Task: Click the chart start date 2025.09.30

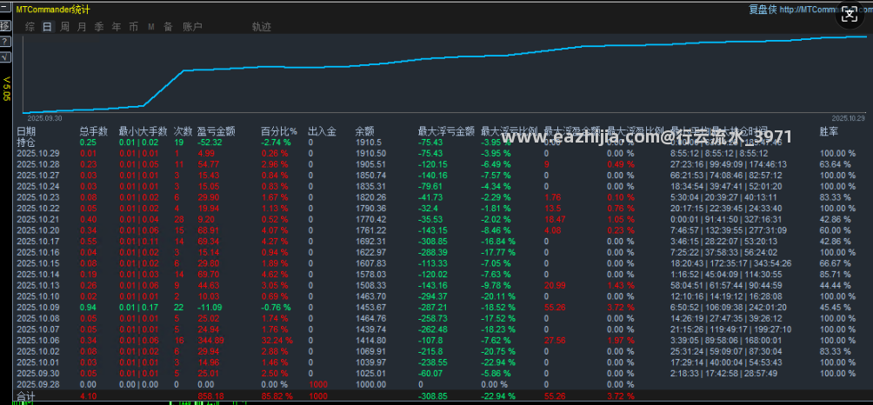Action: pos(44,118)
